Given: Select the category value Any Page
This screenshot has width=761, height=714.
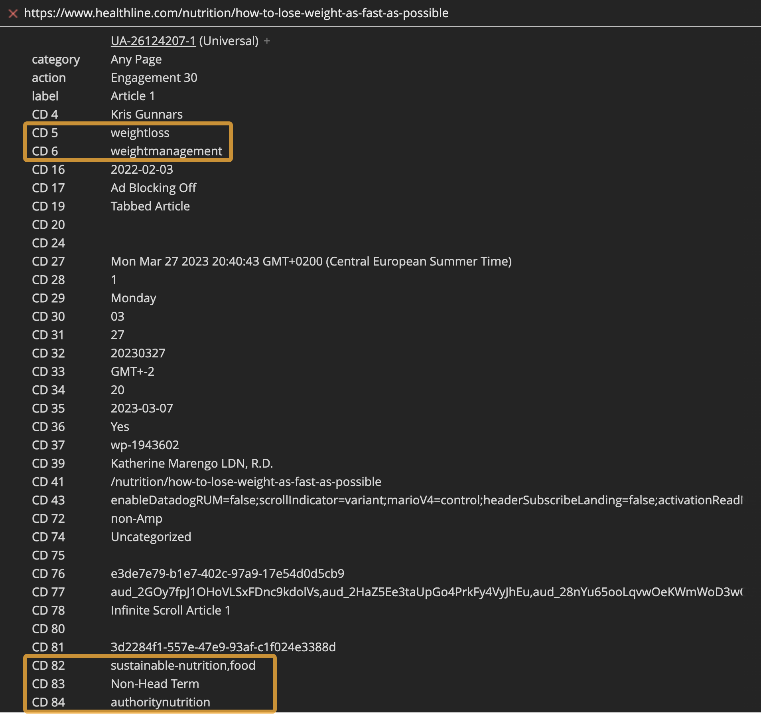Looking at the screenshot, I should click(x=136, y=59).
